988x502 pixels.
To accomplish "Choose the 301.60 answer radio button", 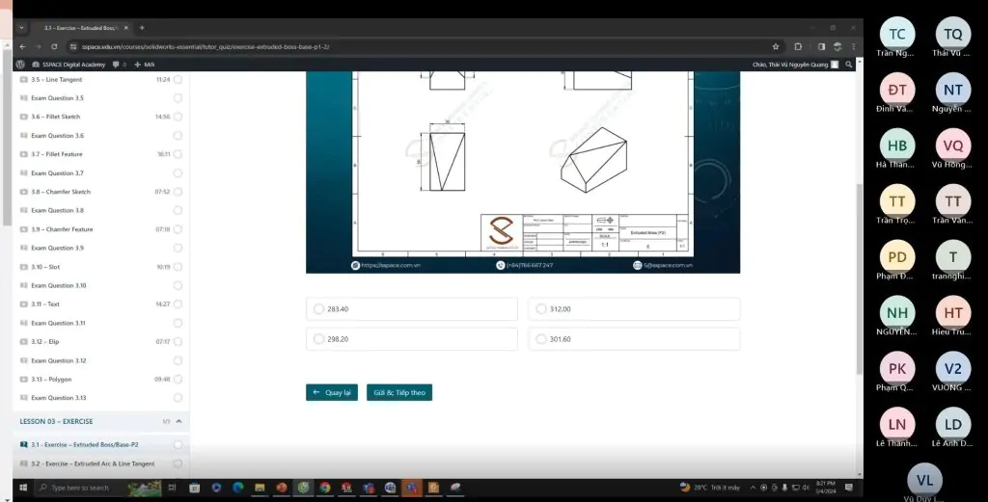I will [x=540, y=339].
